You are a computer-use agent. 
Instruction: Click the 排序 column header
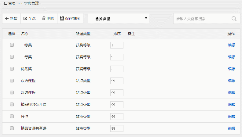117,34
